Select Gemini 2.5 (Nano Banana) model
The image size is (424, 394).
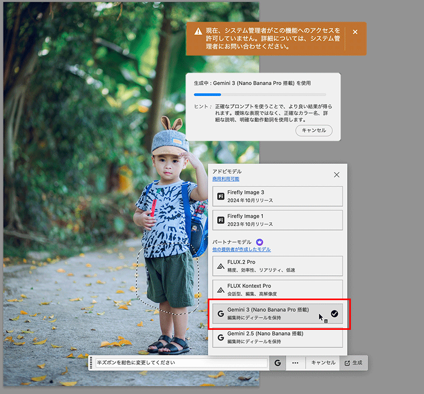point(277,337)
